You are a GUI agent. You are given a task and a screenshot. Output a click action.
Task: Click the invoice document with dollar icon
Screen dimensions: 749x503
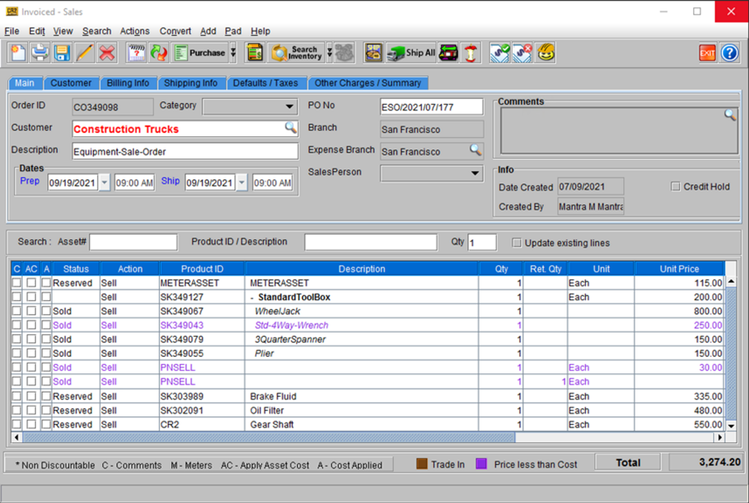(255, 53)
